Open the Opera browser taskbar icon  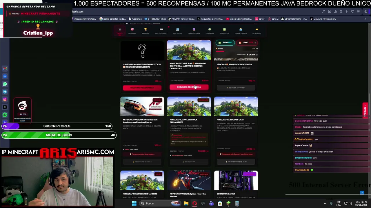194,203
